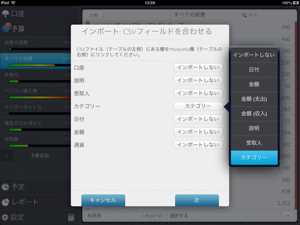Tap the Wi-Fi icon in status bar
This screenshot has height=225, width=300.
pyautogui.click(x=13, y=3)
